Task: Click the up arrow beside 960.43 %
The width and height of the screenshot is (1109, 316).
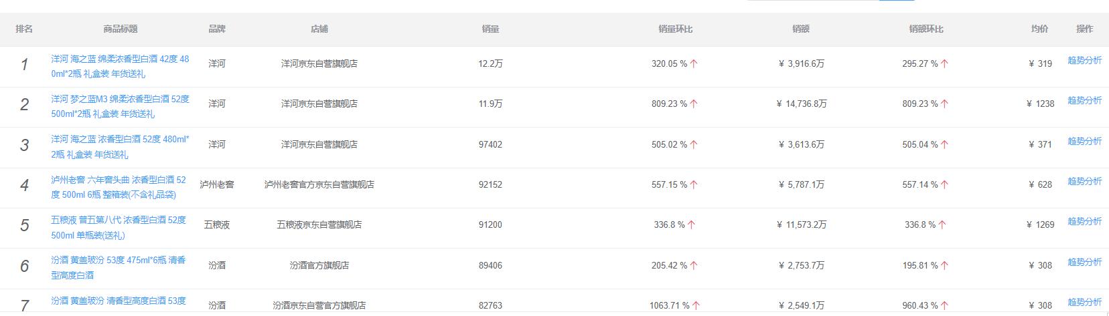Action: coord(944,306)
